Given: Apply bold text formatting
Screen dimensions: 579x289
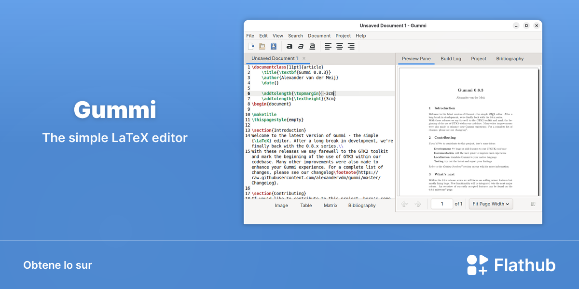Looking at the screenshot, I should tap(289, 46).
